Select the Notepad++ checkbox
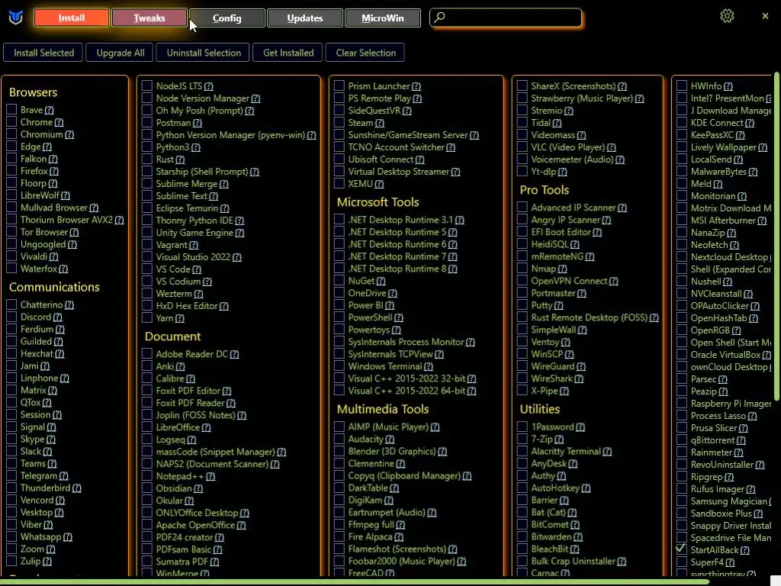The image size is (781, 586). point(147,476)
